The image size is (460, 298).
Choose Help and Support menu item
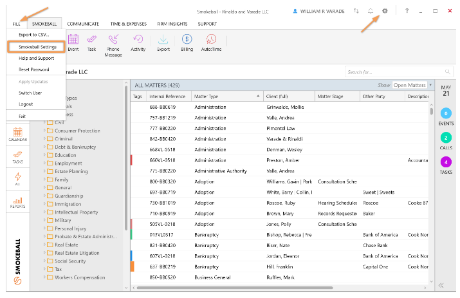tap(37, 58)
